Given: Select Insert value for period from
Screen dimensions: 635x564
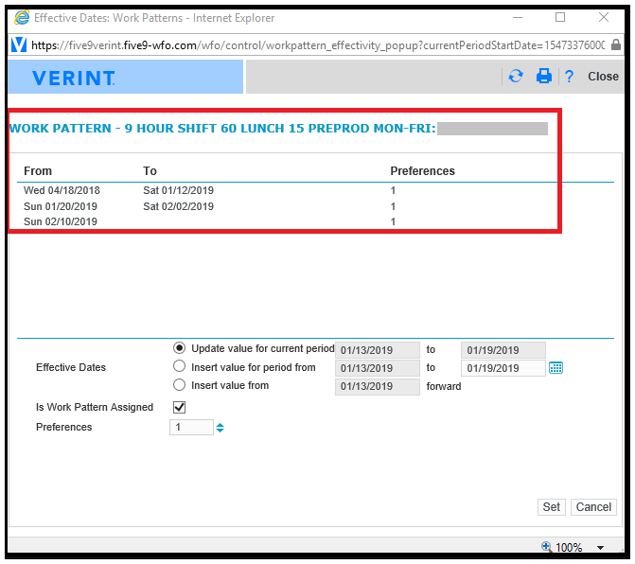Looking at the screenshot, I should (x=180, y=366).
